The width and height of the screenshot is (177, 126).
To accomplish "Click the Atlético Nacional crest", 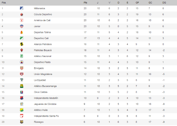I will [22, 56].
